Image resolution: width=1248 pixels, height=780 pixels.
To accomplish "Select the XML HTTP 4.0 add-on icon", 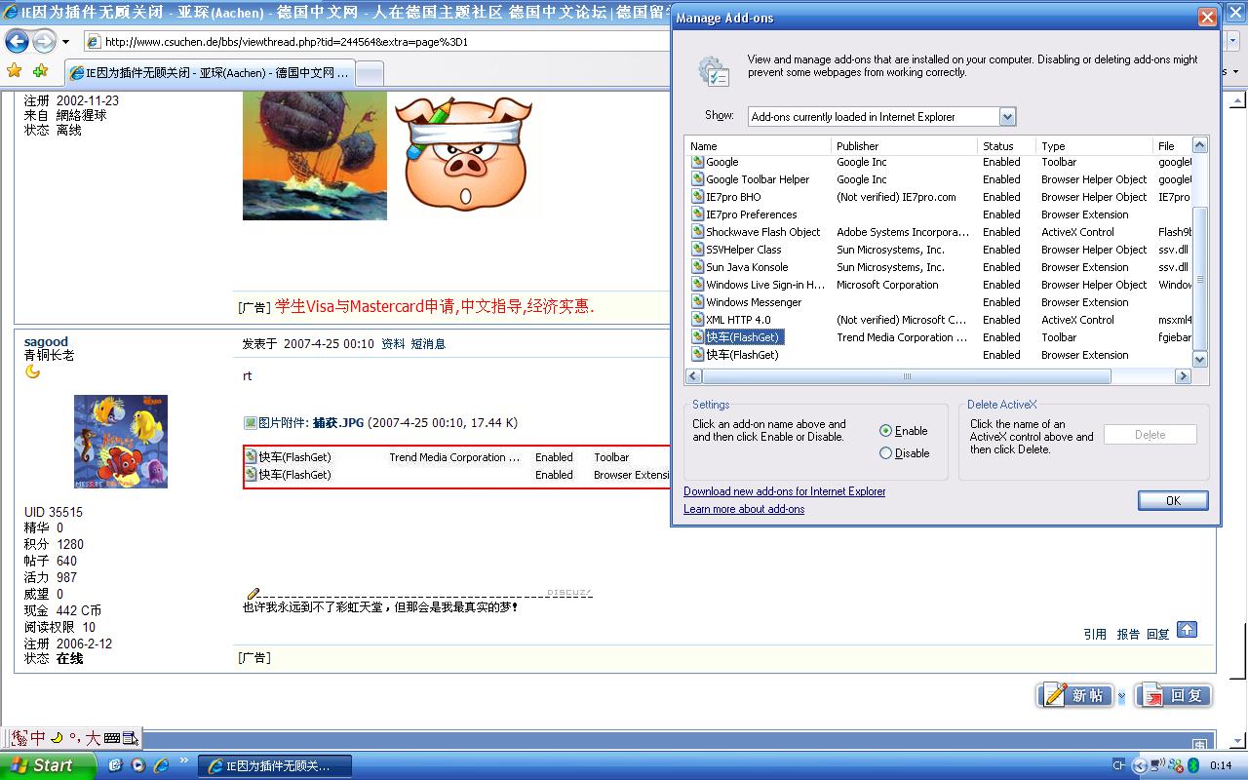I will 697,320.
